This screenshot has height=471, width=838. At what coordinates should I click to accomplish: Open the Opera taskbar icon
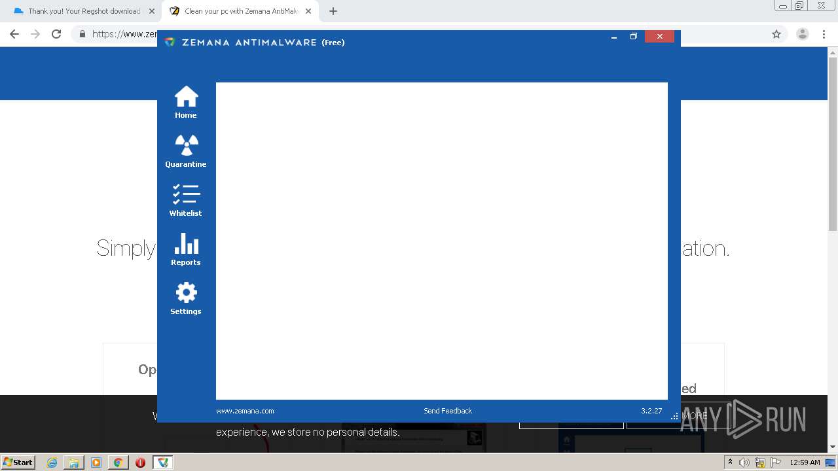coord(140,462)
